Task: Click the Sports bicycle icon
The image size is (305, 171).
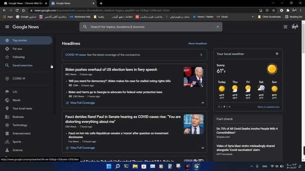Action: (7, 142)
